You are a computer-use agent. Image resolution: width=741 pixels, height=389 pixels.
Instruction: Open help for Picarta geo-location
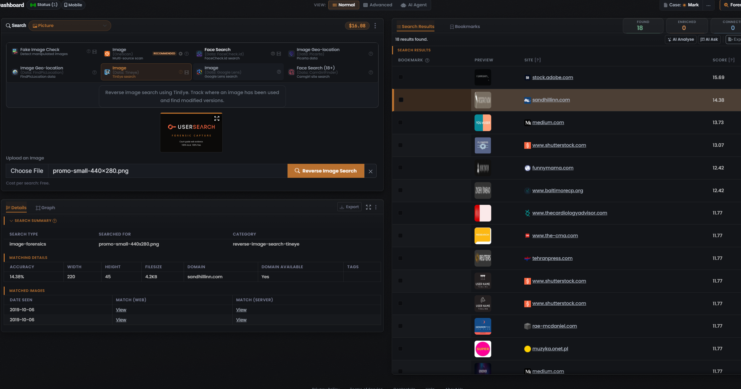tap(371, 54)
